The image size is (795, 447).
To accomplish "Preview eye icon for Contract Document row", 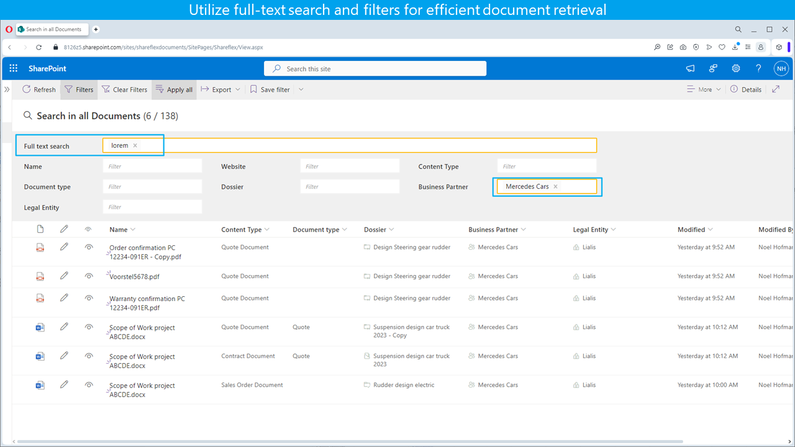I will click(x=89, y=356).
